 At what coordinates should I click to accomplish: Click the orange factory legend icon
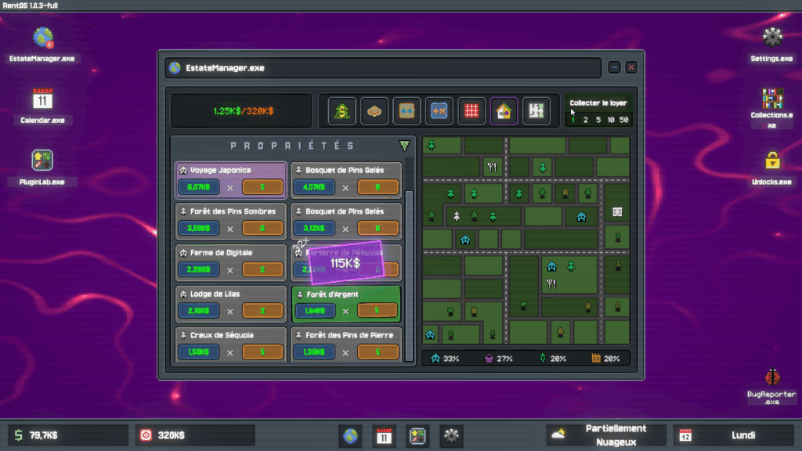pyautogui.click(x=596, y=359)
